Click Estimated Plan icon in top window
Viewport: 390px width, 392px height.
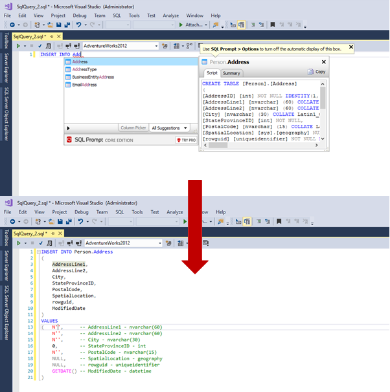click(x=49, y=46)
